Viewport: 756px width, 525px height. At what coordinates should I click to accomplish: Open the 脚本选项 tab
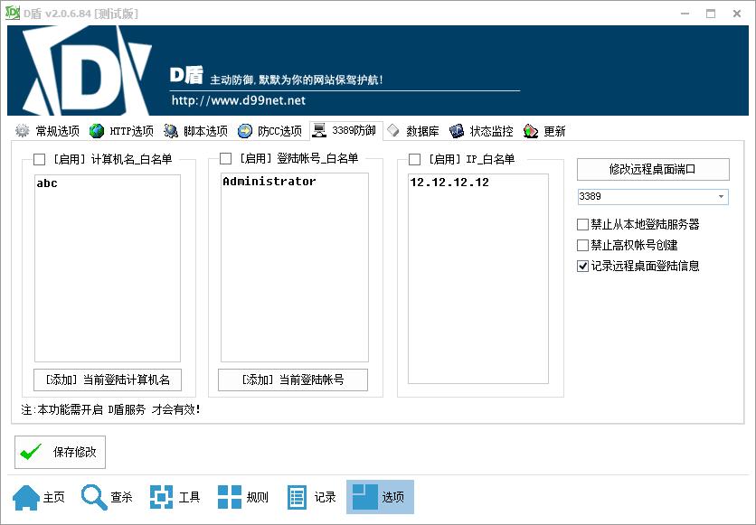[x=195, y=131]
